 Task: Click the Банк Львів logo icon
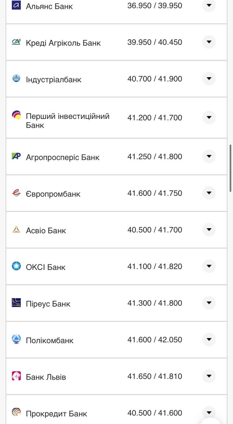(x=16, y=376)
